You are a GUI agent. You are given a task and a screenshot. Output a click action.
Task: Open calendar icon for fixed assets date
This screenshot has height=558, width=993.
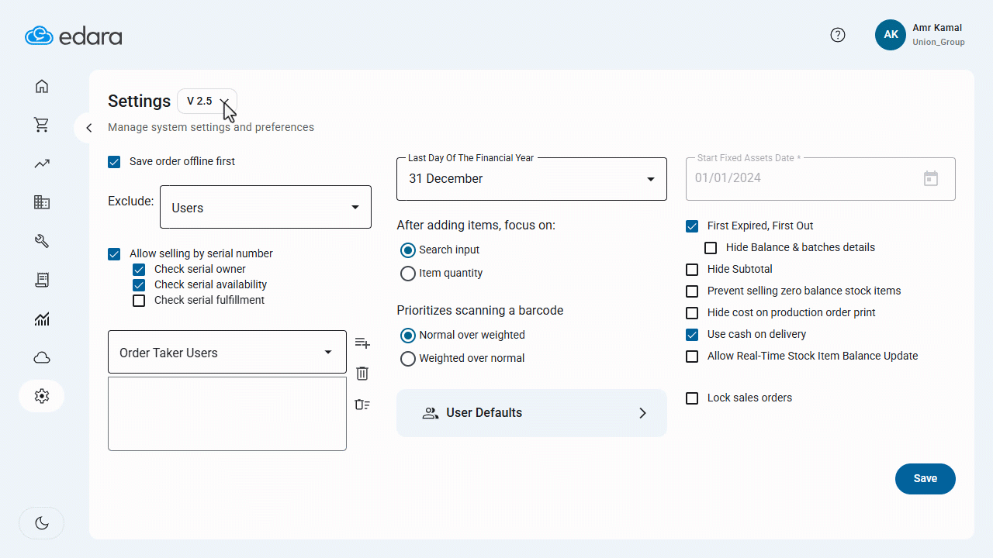[931, 179]
